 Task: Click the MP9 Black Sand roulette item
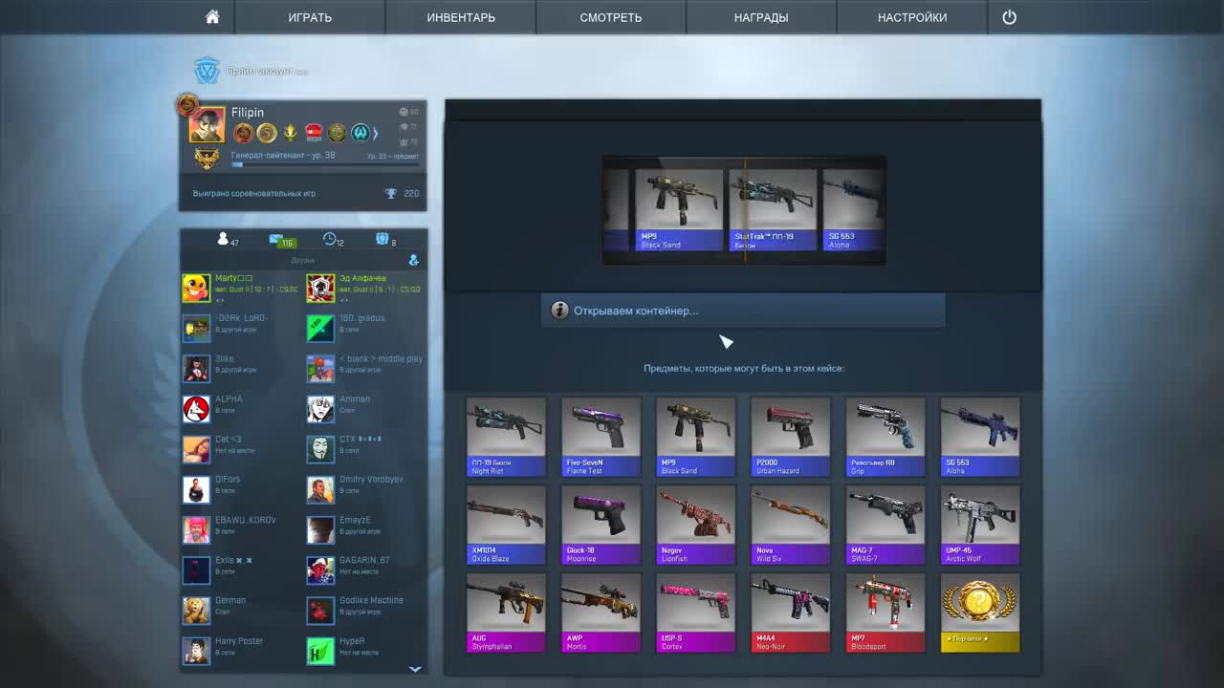click(x=680, y=210)
